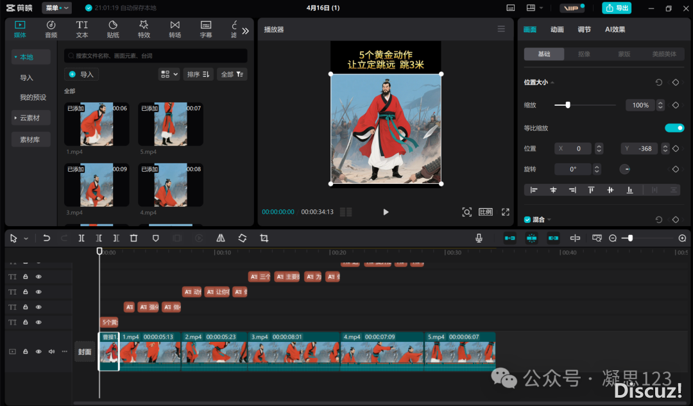Image resolution: width=693 pixels, height=406 pixels.
Task: Click the 旋转 rotation dial
Action: point(624,169)
